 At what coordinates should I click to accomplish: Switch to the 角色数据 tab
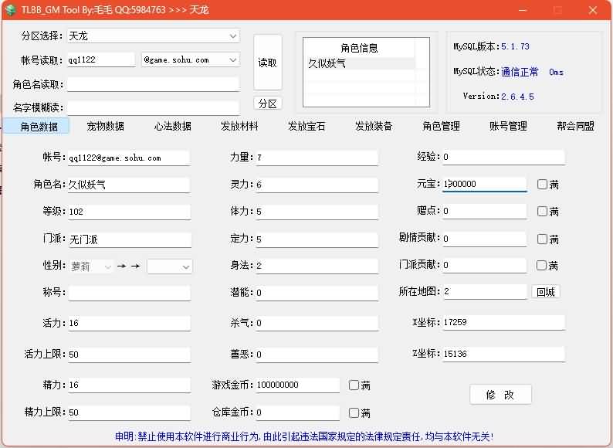(x=36, y=127)
